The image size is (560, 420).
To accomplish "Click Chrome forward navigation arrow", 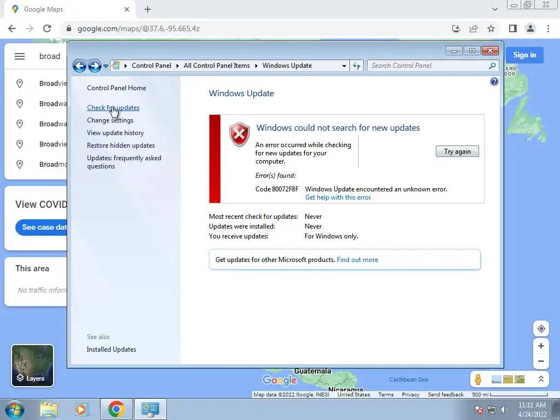I will pyautogui.click(x=30, y=28).
